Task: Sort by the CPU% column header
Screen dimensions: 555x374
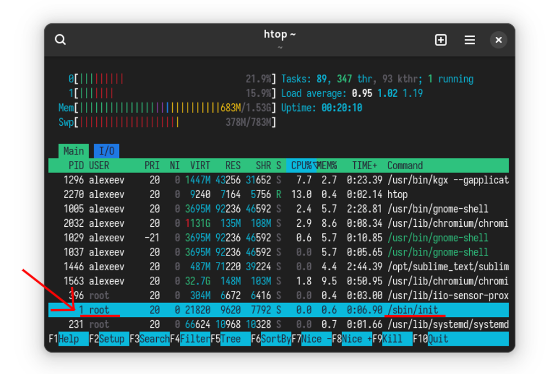Action: (301, 165)
